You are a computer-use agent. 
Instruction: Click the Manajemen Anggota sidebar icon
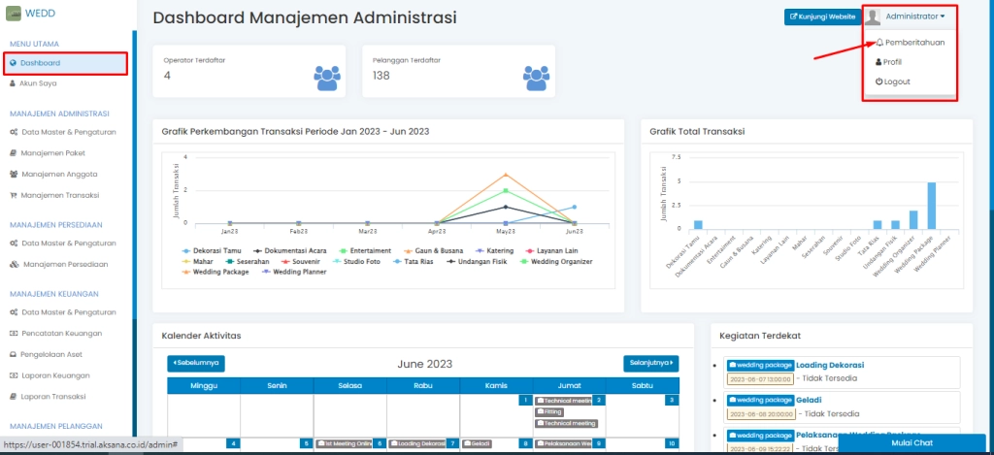coord(14,175)
